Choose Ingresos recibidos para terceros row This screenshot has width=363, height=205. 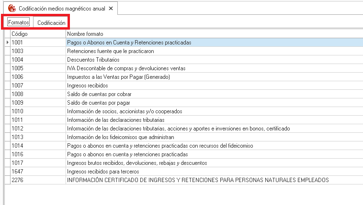click(x=103, y=172)
